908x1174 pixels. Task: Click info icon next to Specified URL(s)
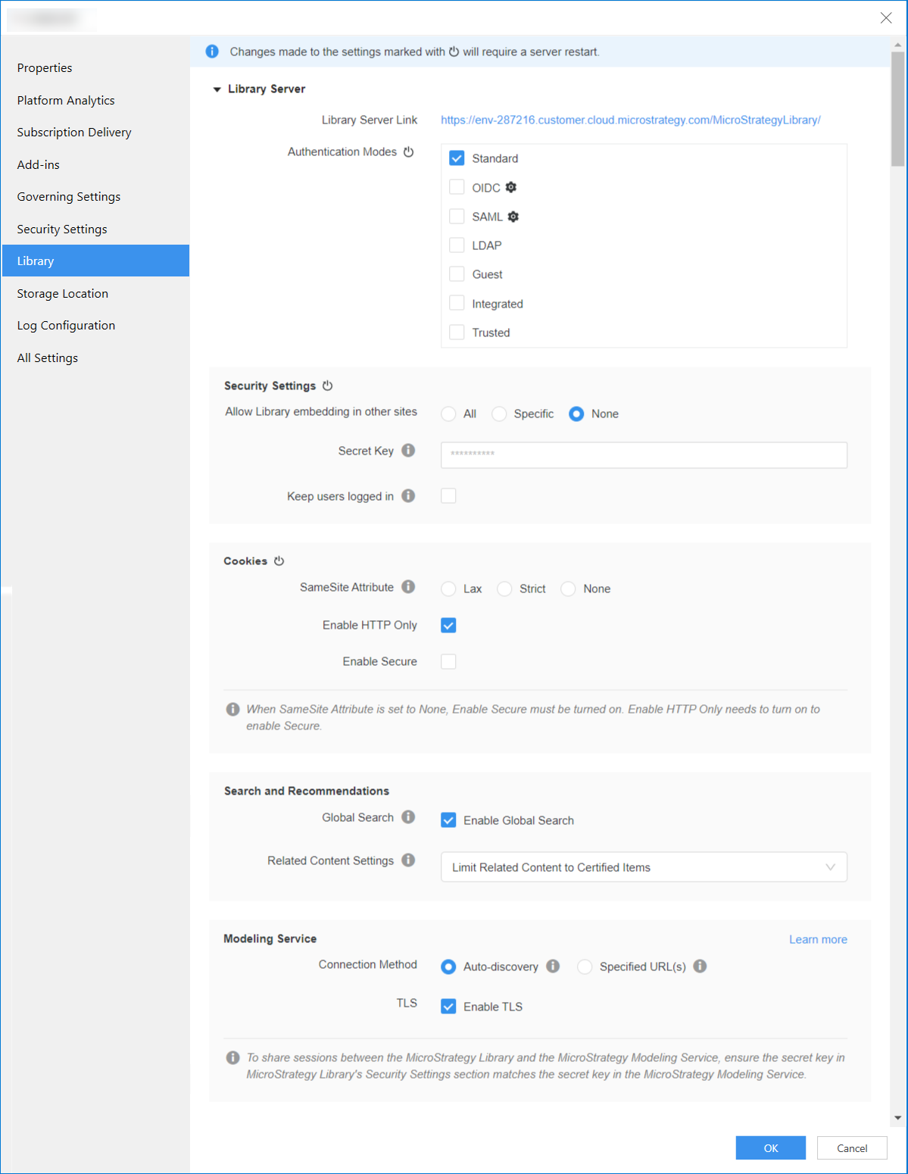[x=700, y=966]
